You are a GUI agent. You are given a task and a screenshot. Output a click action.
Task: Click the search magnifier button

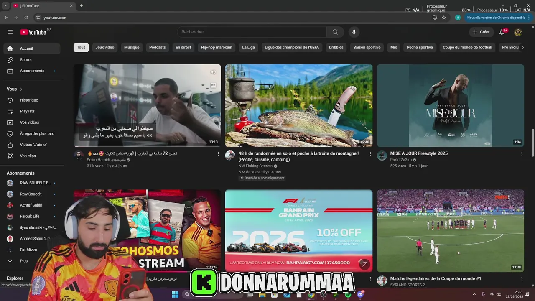pyautogui.click(x=335, y=32)
